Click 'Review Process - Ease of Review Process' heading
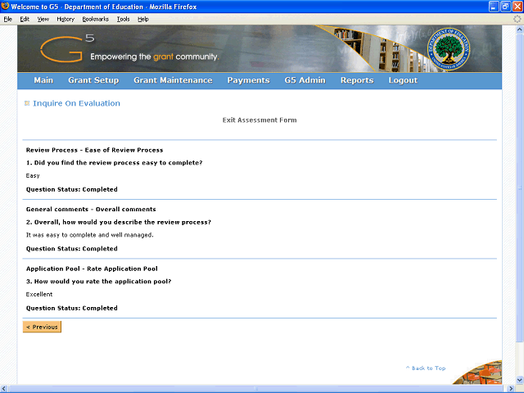This screenshot has width=524, height=393. tap(95, 150)
